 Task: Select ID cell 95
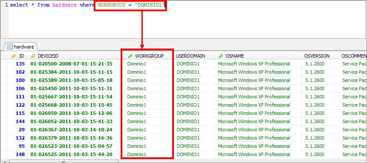(22, 146)
